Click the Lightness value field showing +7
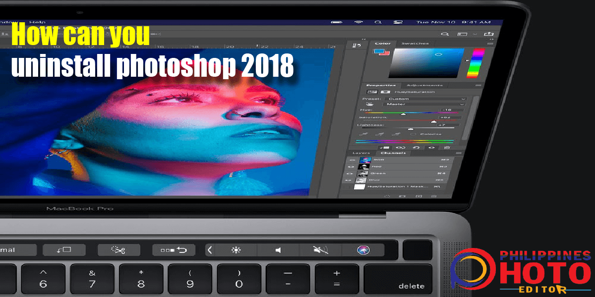595x297 pixels. tap(448, 125)
